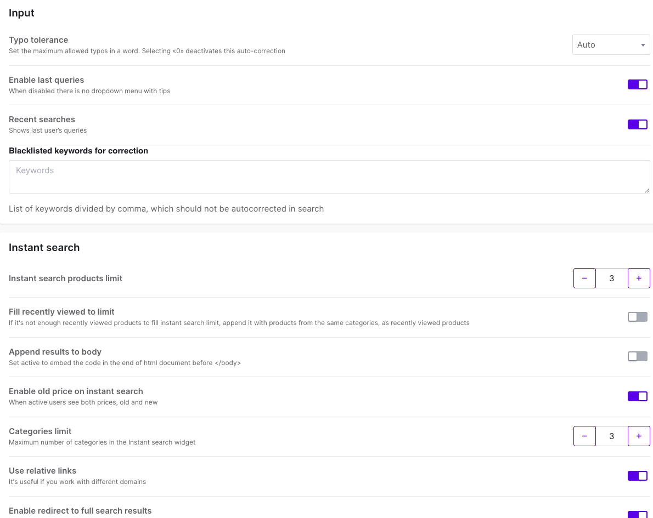This screenshot has width=653, height=518.
Task: Click the Instant search products limit value field
Action: (612, 278)
